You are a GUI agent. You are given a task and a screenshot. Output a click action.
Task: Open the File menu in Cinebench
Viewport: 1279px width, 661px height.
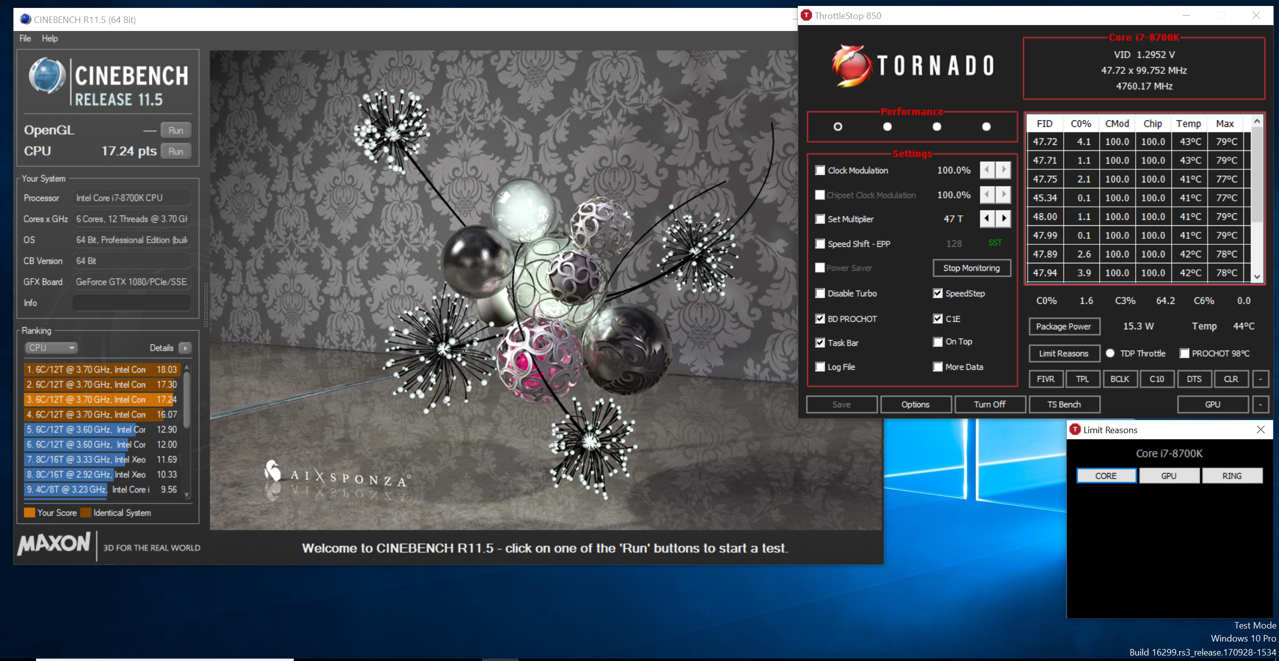click(x=25, y=38)
